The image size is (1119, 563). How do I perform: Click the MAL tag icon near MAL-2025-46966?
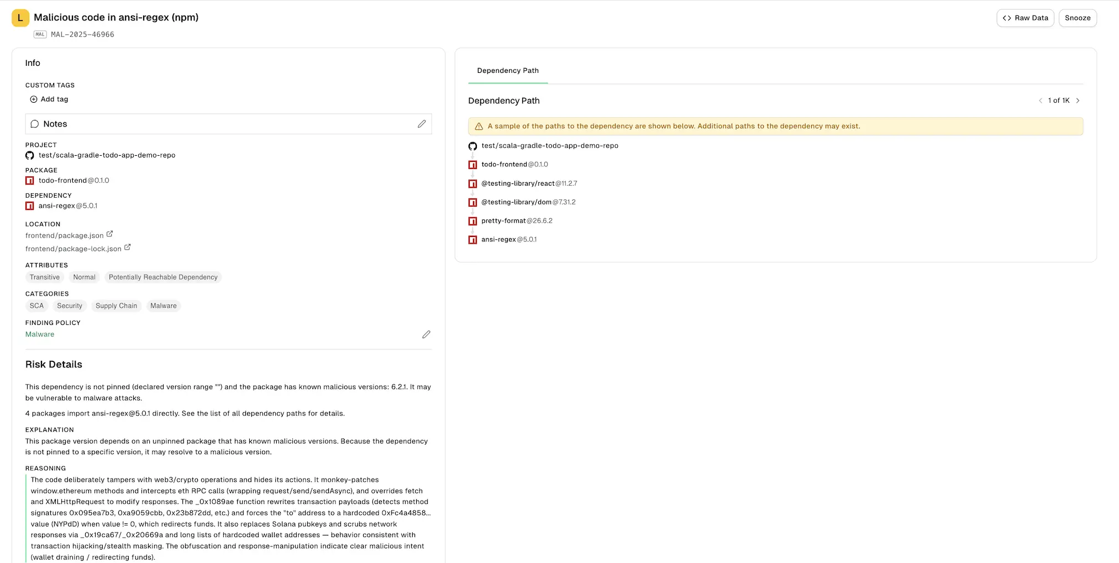(40, 34)
